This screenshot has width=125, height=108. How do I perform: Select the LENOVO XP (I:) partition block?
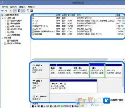(x=73, y=86)
